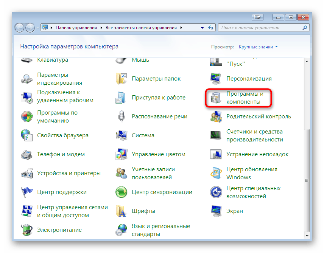Click 'Все элементы панели управления' breadcrumb segment
The width and height of the screenshot is (324, 253).
pyautogui.click(x=141, y=28)
